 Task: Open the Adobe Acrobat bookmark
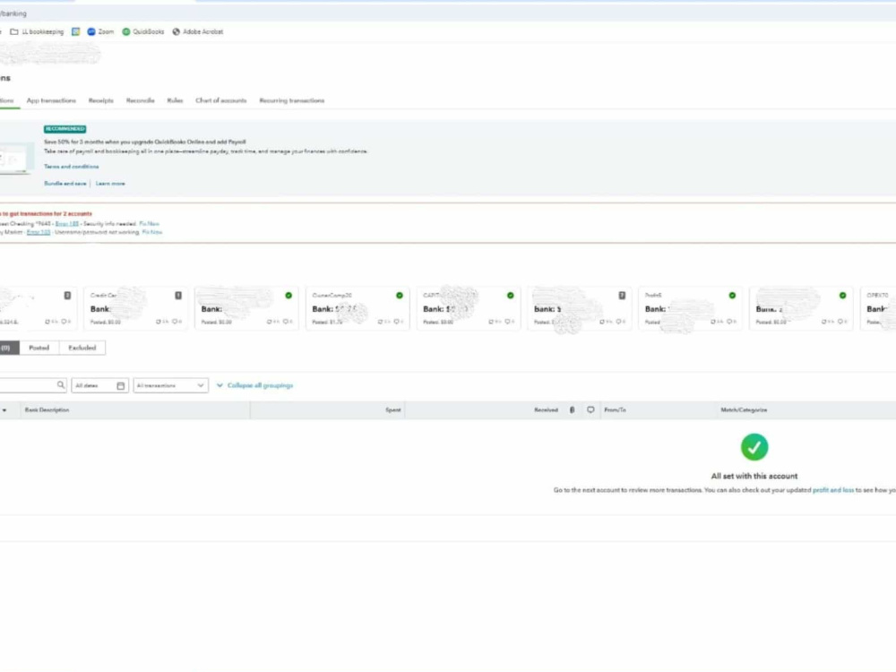point(198,32)
